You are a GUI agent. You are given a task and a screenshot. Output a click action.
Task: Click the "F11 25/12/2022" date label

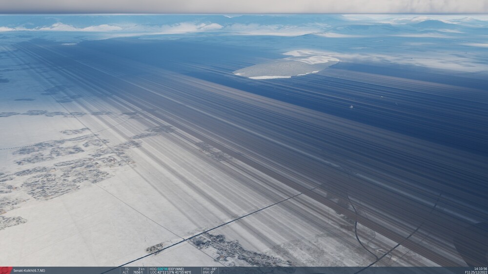(476, 273)
